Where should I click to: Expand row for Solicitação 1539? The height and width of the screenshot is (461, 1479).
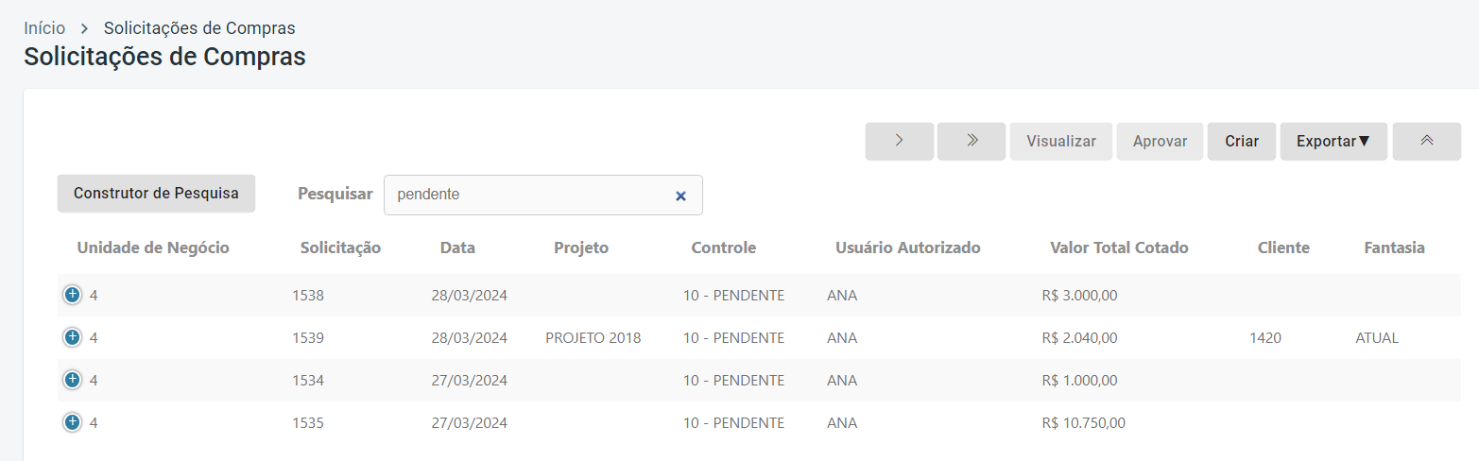(x=73, y=337)
